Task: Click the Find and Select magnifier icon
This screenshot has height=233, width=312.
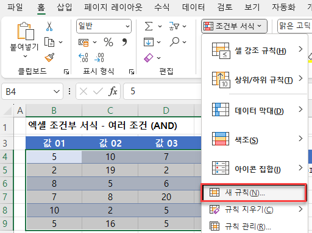Action: 174,42
